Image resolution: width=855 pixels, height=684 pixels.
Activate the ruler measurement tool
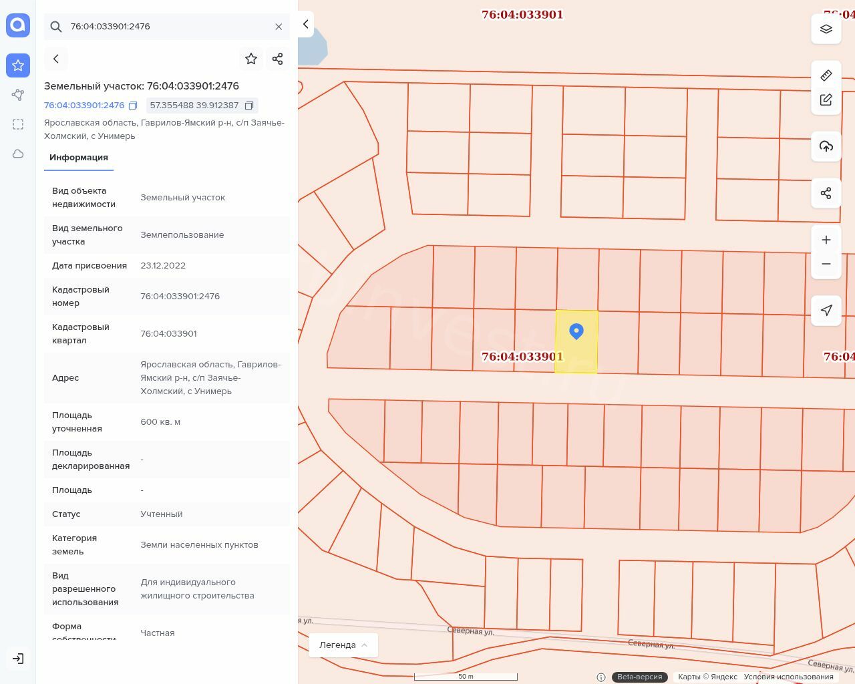826,75
